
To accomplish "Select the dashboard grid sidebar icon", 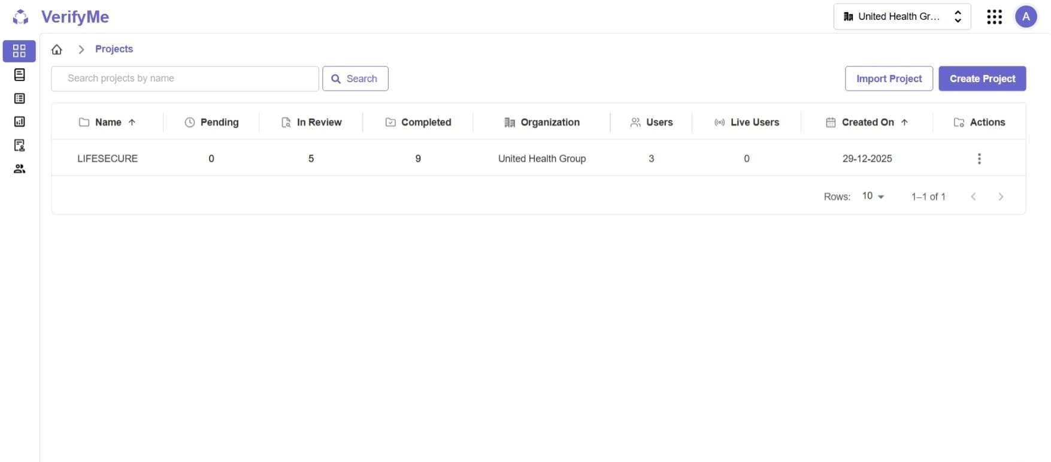I will click(19, 51).
